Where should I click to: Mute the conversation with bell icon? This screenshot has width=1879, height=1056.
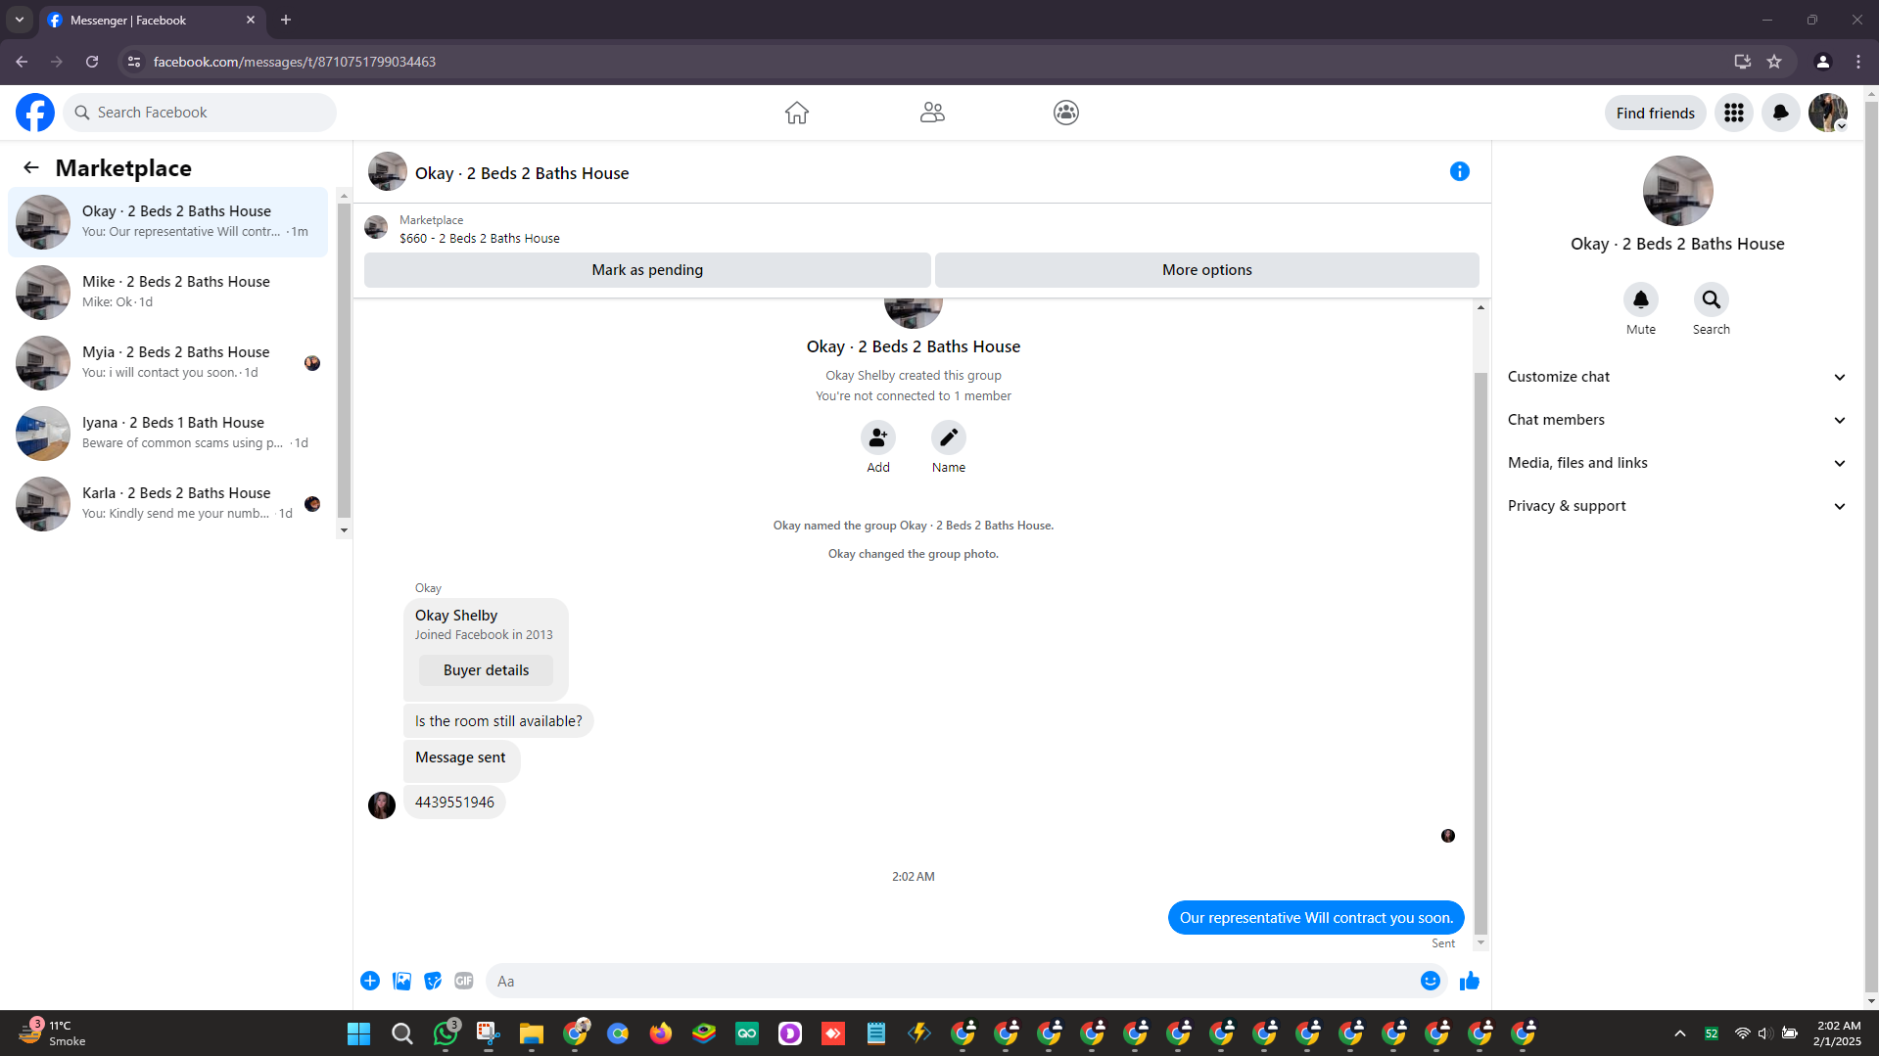(1640, 299)
